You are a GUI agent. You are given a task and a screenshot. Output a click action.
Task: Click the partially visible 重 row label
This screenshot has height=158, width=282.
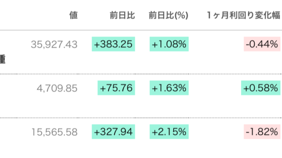click(3, 59)
